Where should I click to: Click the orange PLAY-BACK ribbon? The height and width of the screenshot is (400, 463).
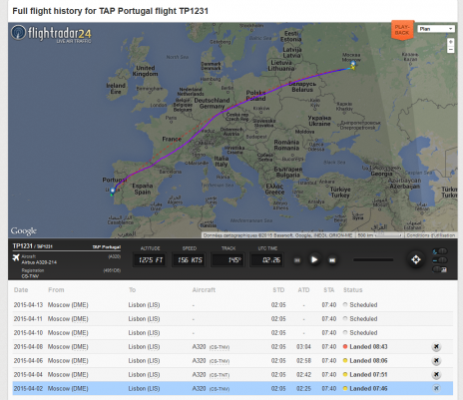pyautogui.click(x=402, y=30)
